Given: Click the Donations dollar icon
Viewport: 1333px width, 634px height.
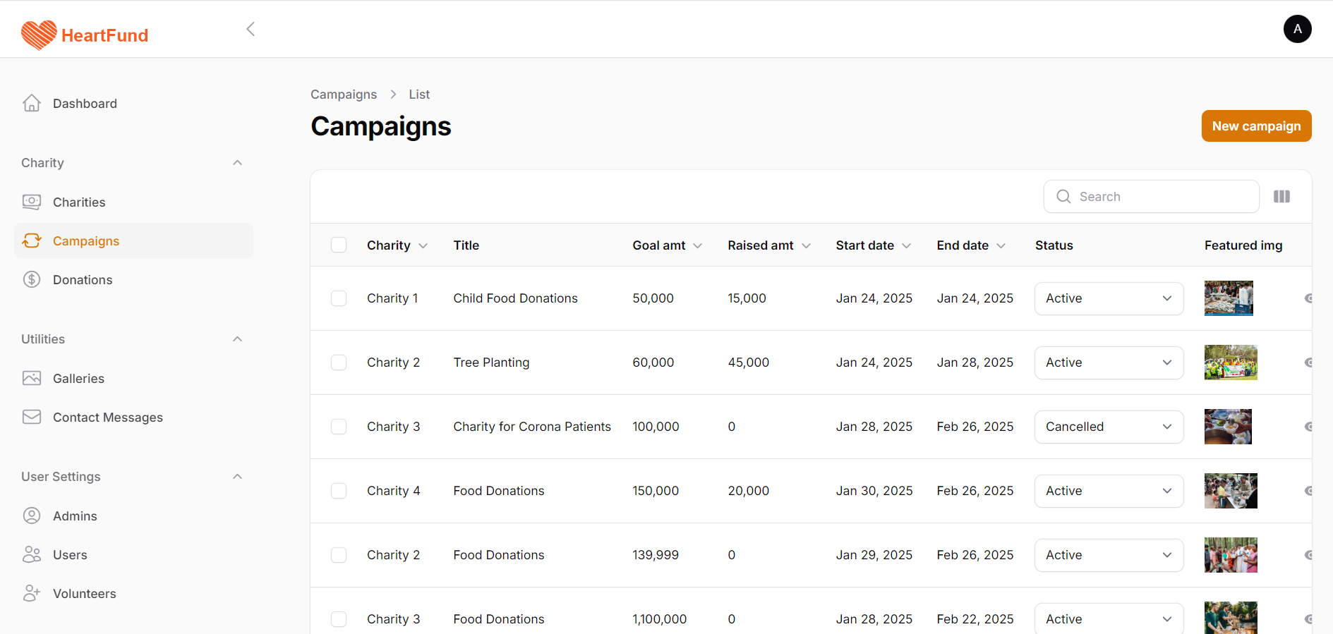Looking at the screenshot, I should [32, 280].
